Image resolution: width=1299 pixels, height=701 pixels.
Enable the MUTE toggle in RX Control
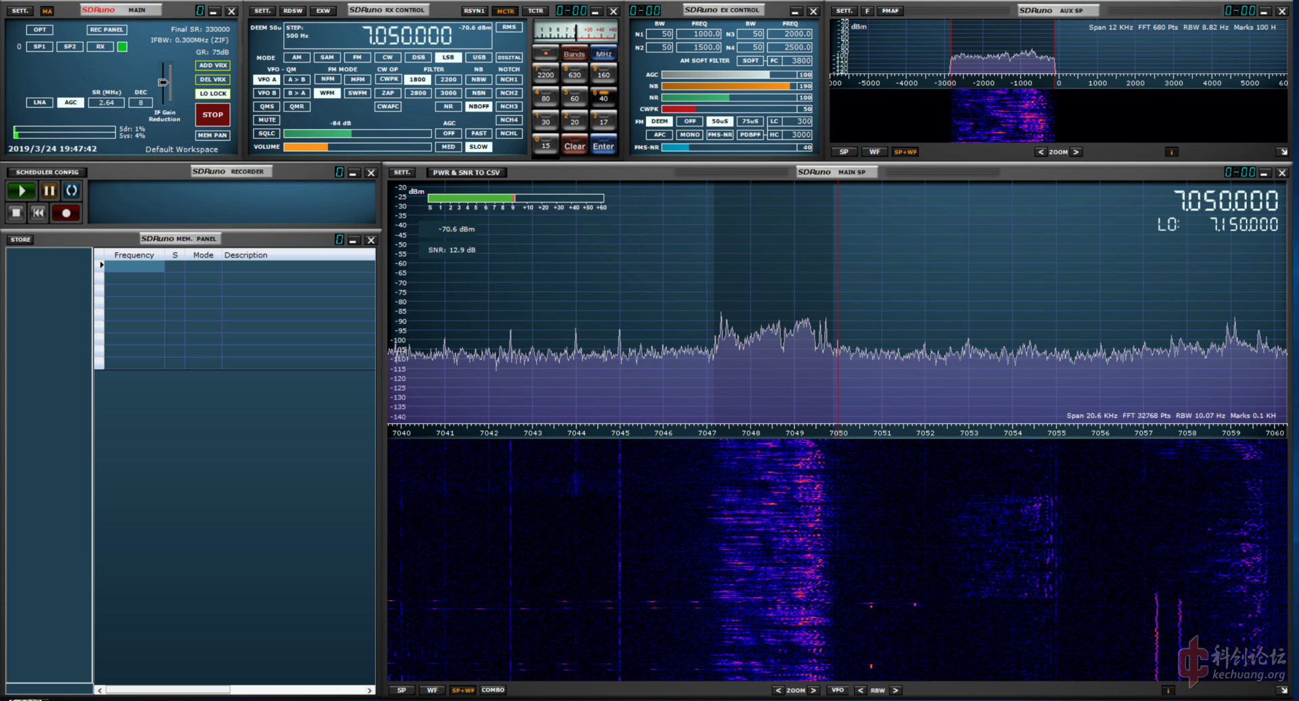pos(267,120)
